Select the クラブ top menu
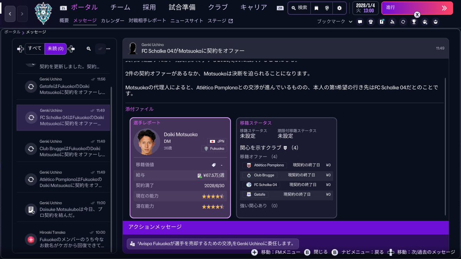461x259 pixels. coord(218,7)
